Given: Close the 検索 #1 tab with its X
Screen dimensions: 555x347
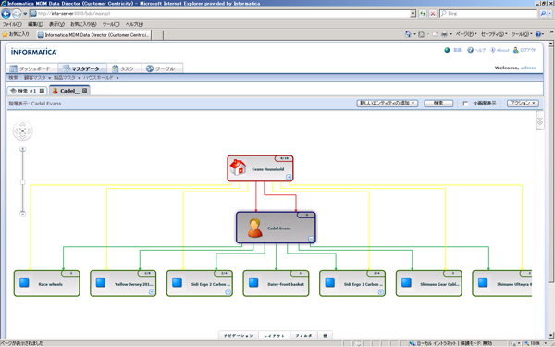Looking at the screenshot, I should [42, 91].
